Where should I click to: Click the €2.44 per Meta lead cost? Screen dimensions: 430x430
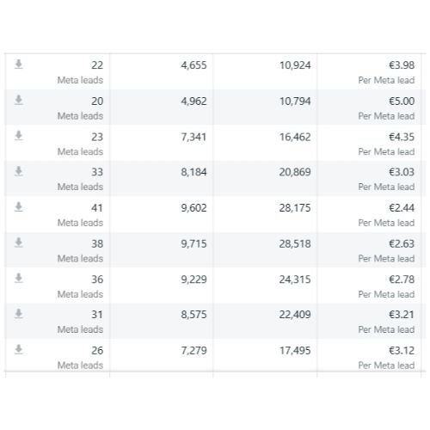tap(402, 208)
